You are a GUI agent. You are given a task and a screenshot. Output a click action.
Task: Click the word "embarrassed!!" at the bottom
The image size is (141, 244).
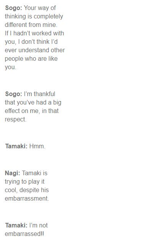point(25,234)
